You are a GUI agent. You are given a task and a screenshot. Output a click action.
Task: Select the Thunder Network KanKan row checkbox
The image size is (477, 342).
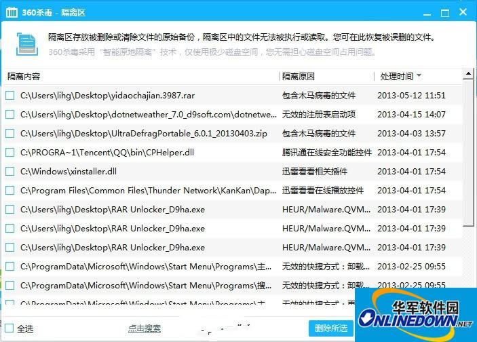tap(9, 191)
